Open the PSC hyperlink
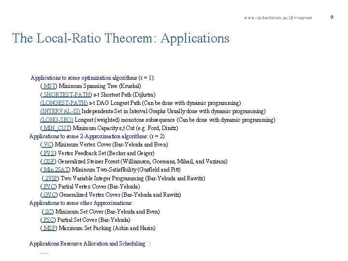Screen dimensions: 348x261 48,220
